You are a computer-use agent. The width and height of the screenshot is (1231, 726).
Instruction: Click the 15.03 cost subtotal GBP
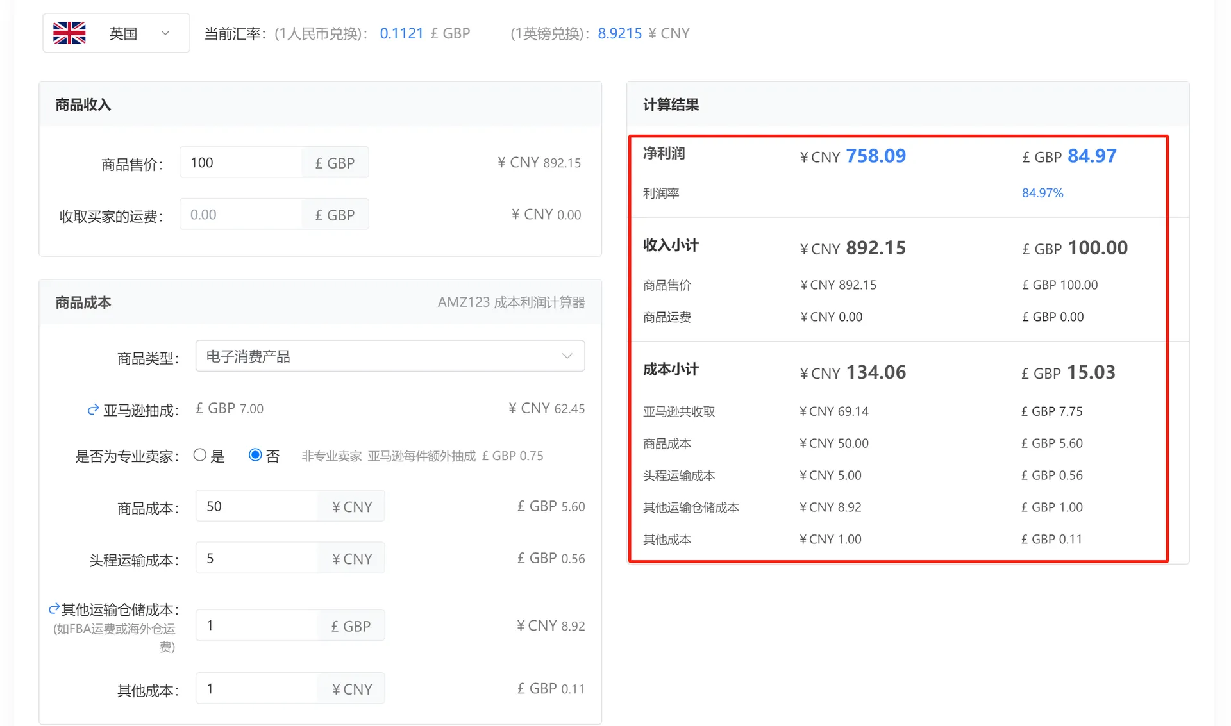pos(1091,372)
